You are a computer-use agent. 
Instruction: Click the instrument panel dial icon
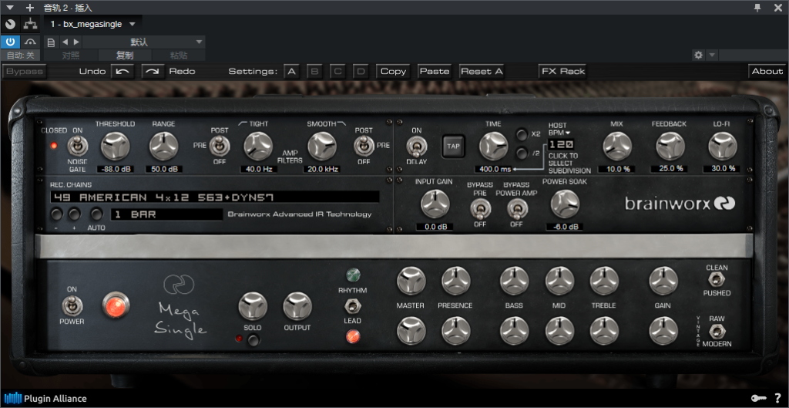pos(10,24)
